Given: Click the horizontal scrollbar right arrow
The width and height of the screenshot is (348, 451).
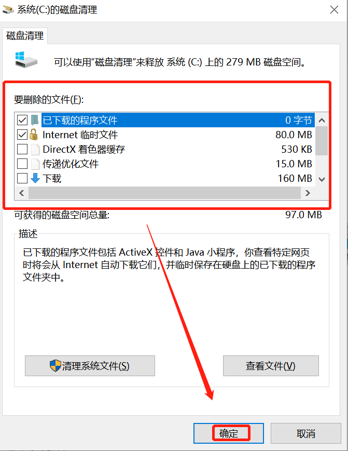Looking at the screenshot, I should [308, 193].
